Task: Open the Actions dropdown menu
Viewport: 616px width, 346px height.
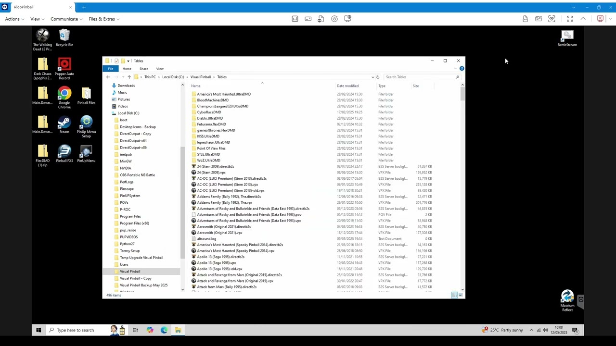Action: [14, 19]
